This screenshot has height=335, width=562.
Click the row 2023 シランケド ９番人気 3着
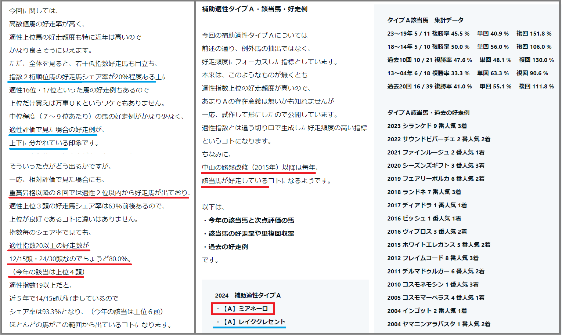coord(427,126)
